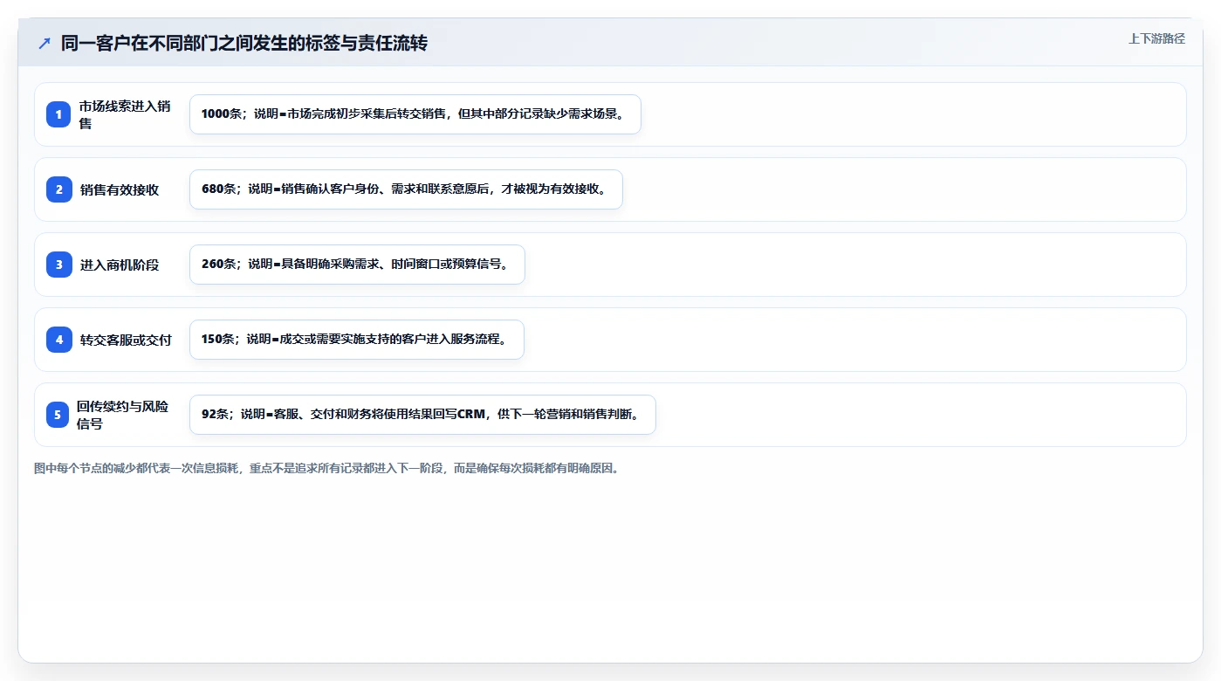
Task: Click step number 3 badge
Action: (59, 265)
